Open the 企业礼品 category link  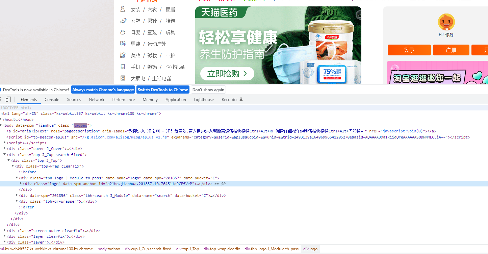click(175, 67)
